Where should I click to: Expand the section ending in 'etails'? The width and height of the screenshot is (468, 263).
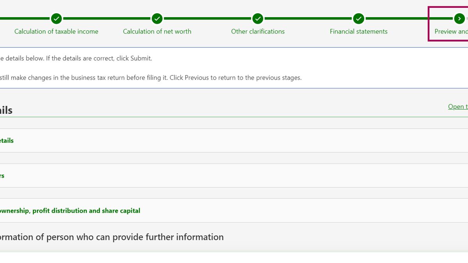tap(7, 141)
